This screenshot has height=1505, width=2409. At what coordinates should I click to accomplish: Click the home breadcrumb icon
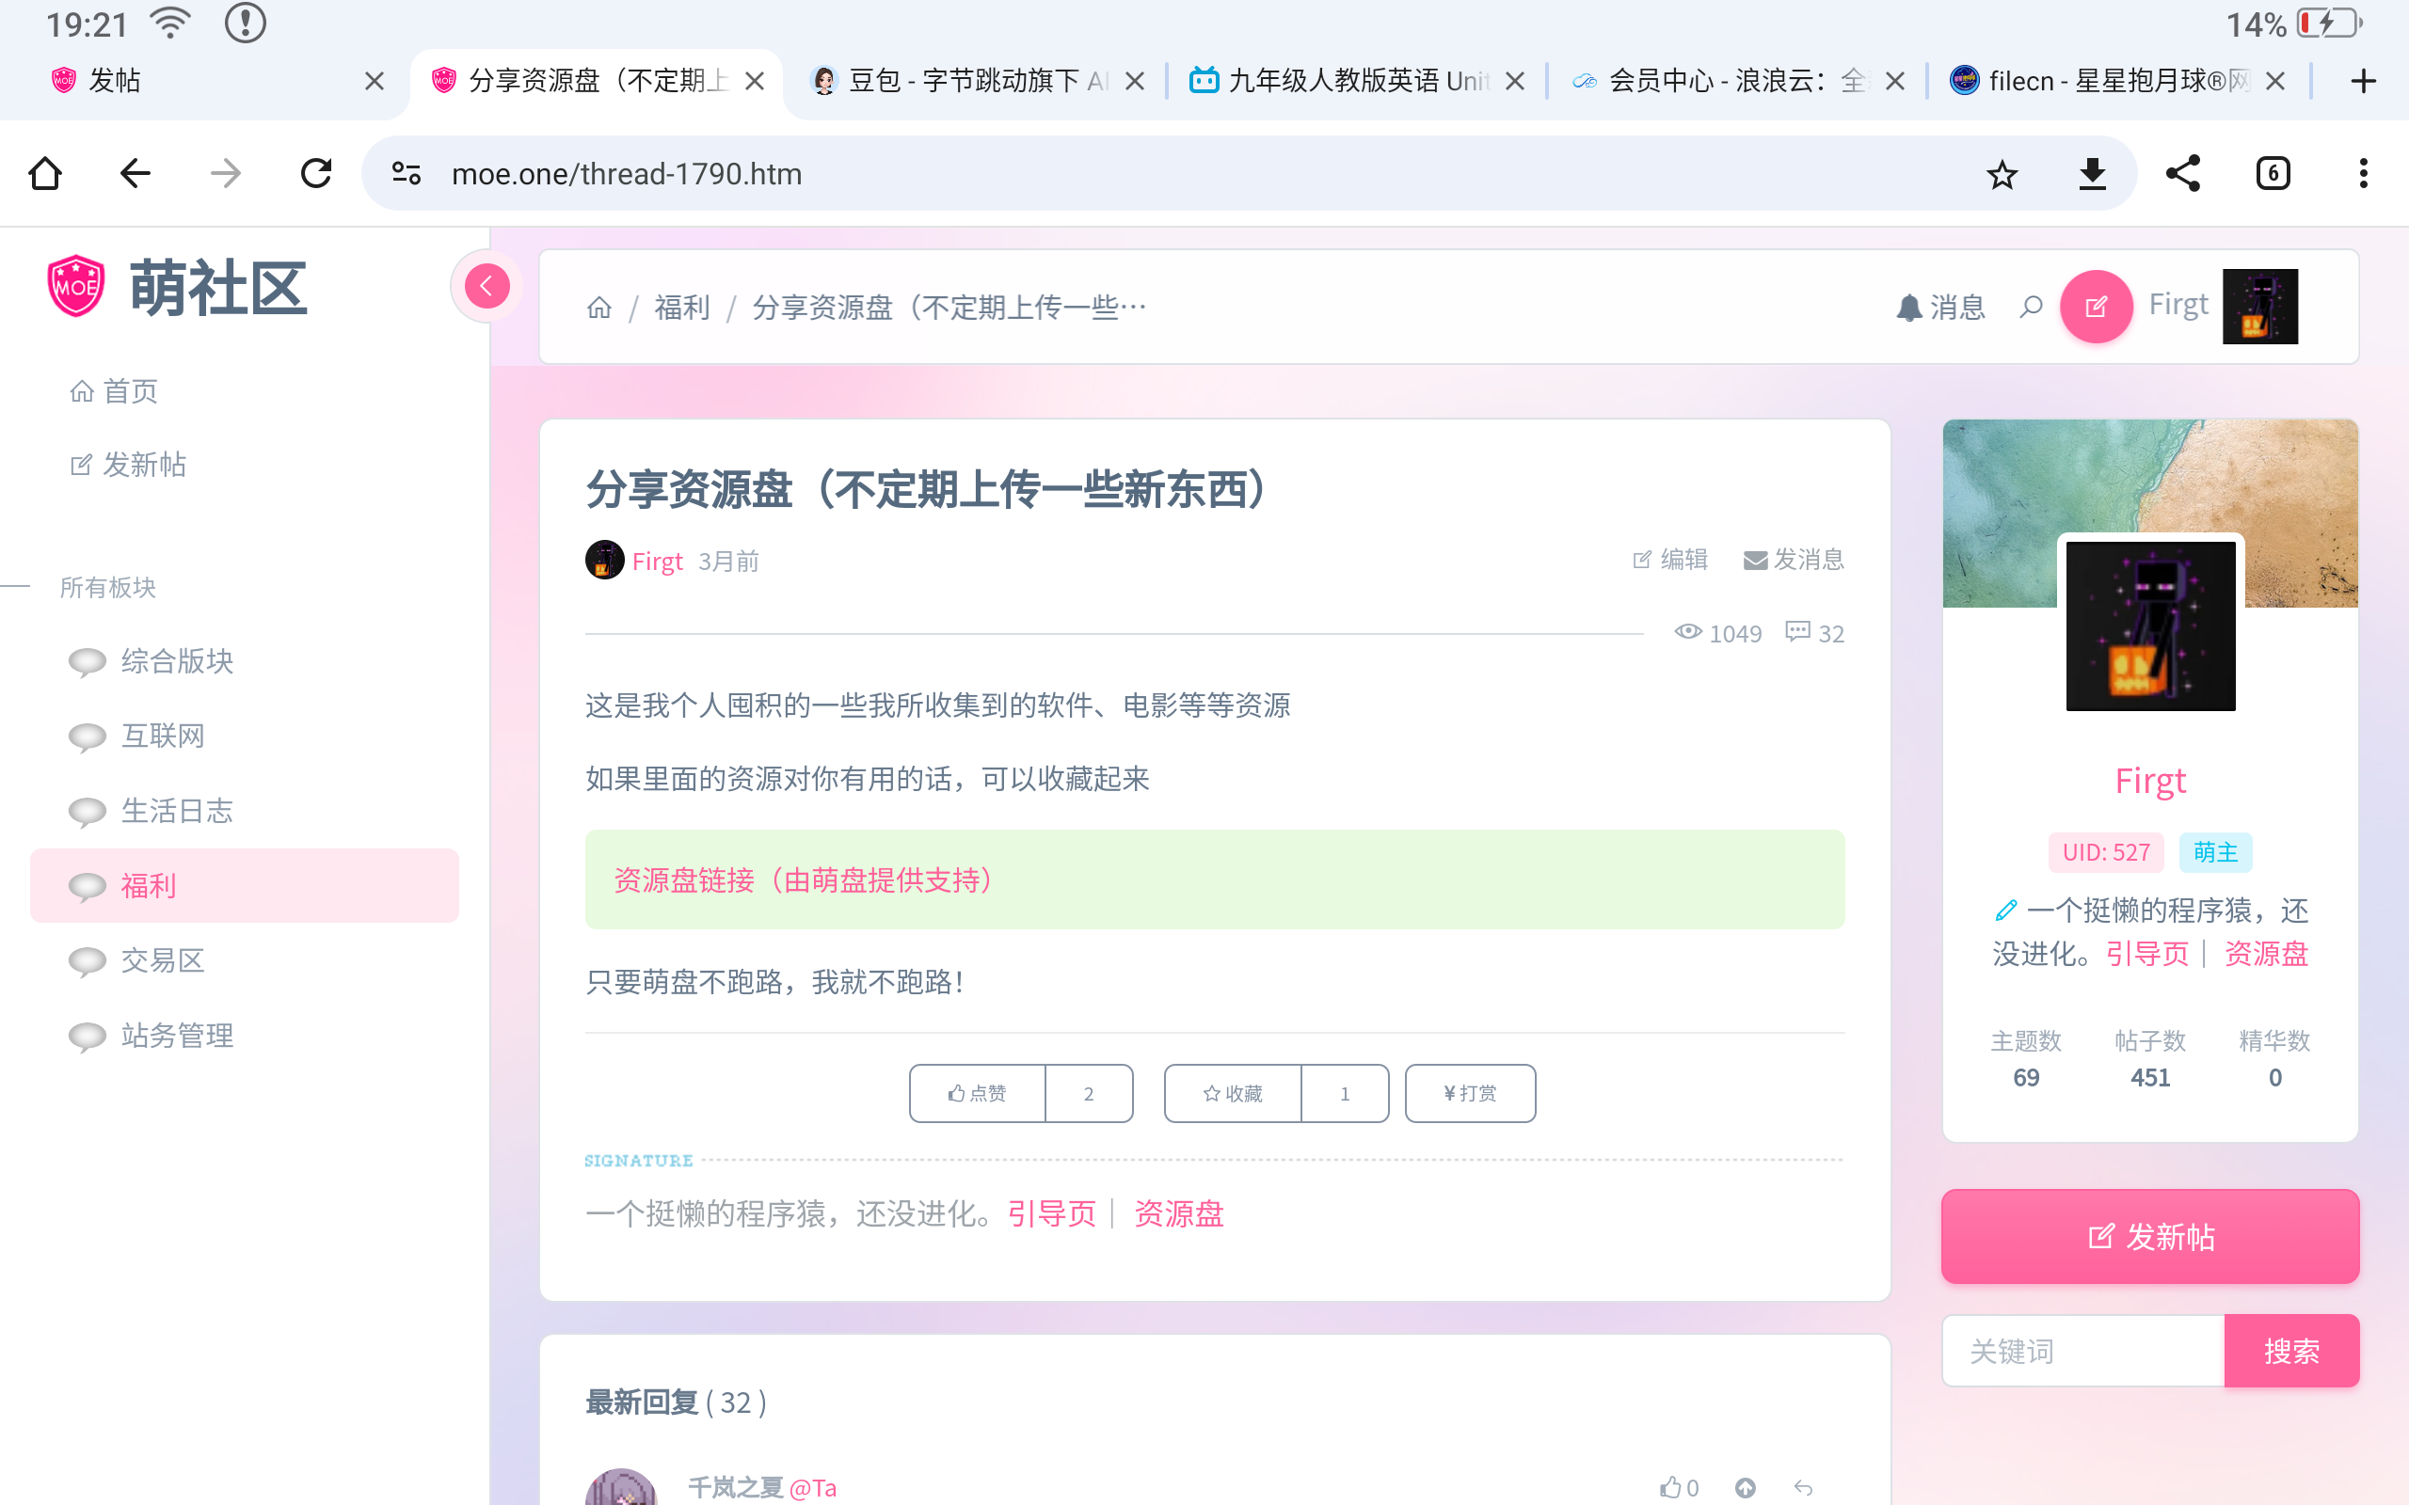tap(599, 308)
